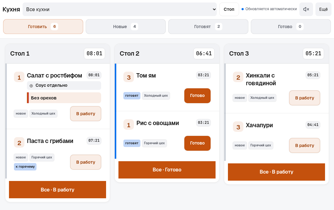This screenshot has height=210, width=334.
Task: Click quantity badge 3 next to Том ям
Action: [129, 77]
